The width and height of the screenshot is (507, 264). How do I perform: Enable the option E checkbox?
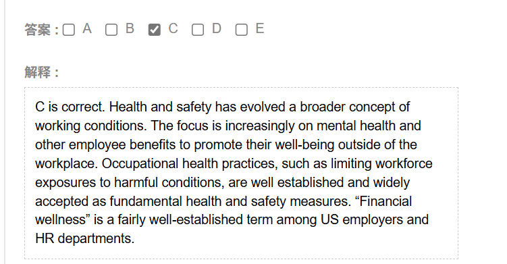click(x=241, y=30)
